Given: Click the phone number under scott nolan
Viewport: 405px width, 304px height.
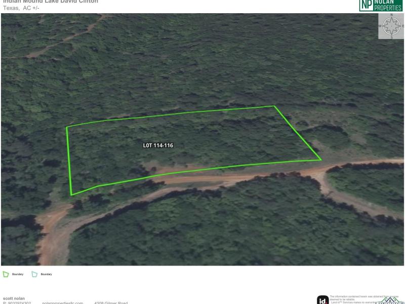Looking at the screenshot, I should [17, 302].
